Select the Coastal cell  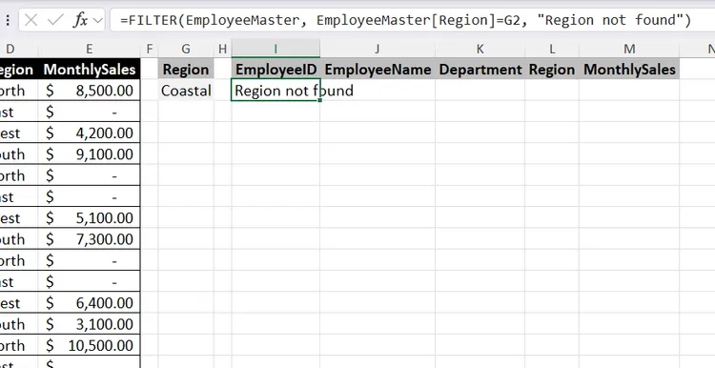coord(186,91)
